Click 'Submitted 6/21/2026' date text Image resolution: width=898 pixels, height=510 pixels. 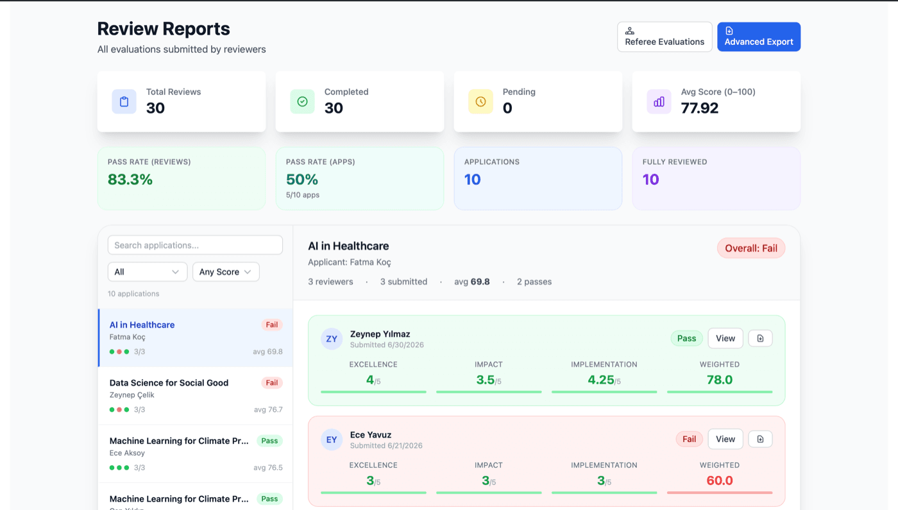point(386,445)
